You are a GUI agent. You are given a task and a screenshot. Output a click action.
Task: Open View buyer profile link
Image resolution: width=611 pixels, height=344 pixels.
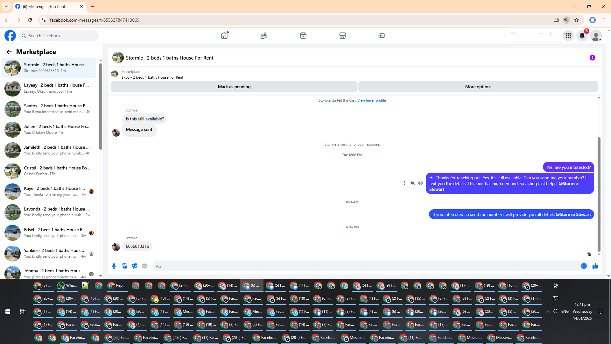pos(371,100)
